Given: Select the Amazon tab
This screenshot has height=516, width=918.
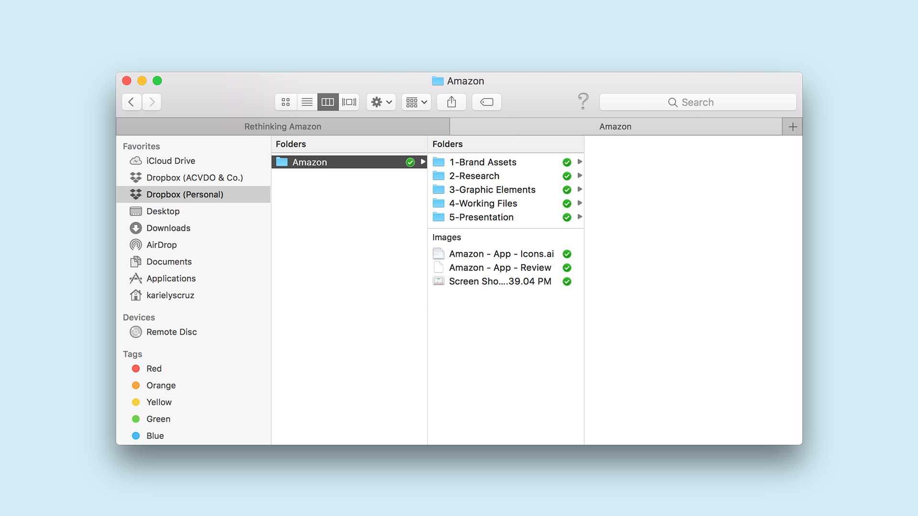Looking at the screenshot, I should (615, 127).
